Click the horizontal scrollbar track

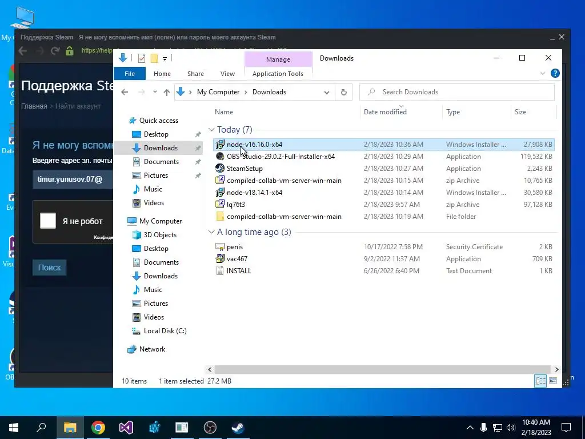click(x=382, y=370)
